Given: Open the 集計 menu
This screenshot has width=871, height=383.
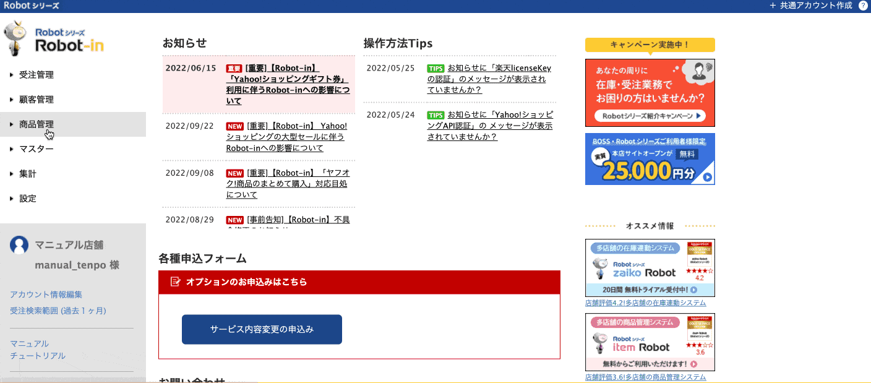Looking at the screenshot, I should (28, 174).
